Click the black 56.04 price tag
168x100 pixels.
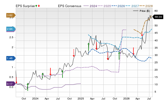[158, 17]
